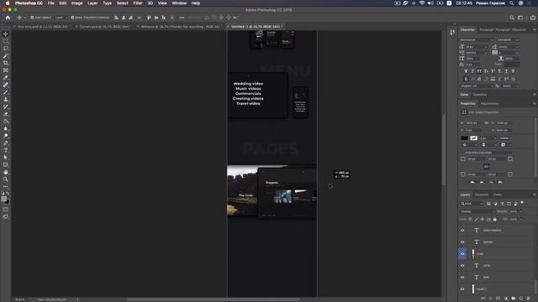Hide the 2018 text layer
538x302 pixels.
tap(462, 265)
